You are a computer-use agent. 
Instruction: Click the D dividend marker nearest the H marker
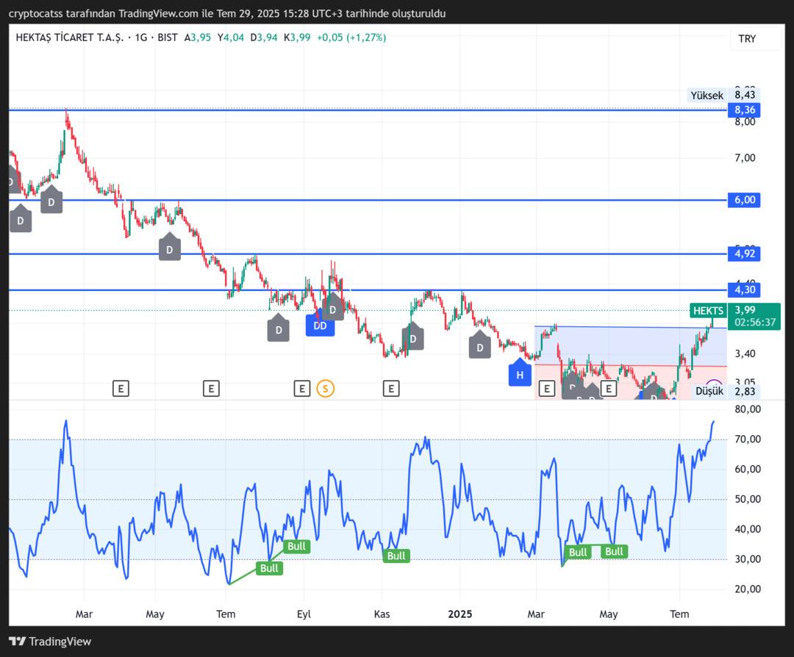coord(479,347)
